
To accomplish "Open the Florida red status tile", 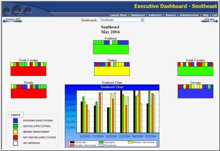I will click(28, 93).
